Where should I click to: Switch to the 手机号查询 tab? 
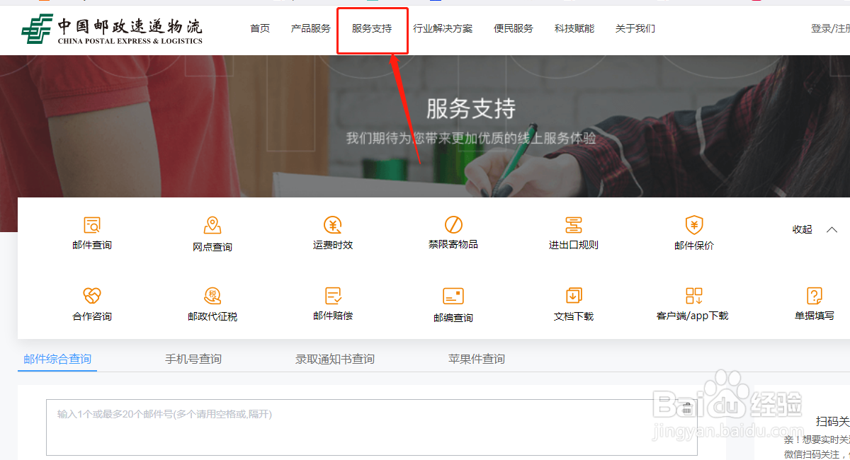(193, 359)
